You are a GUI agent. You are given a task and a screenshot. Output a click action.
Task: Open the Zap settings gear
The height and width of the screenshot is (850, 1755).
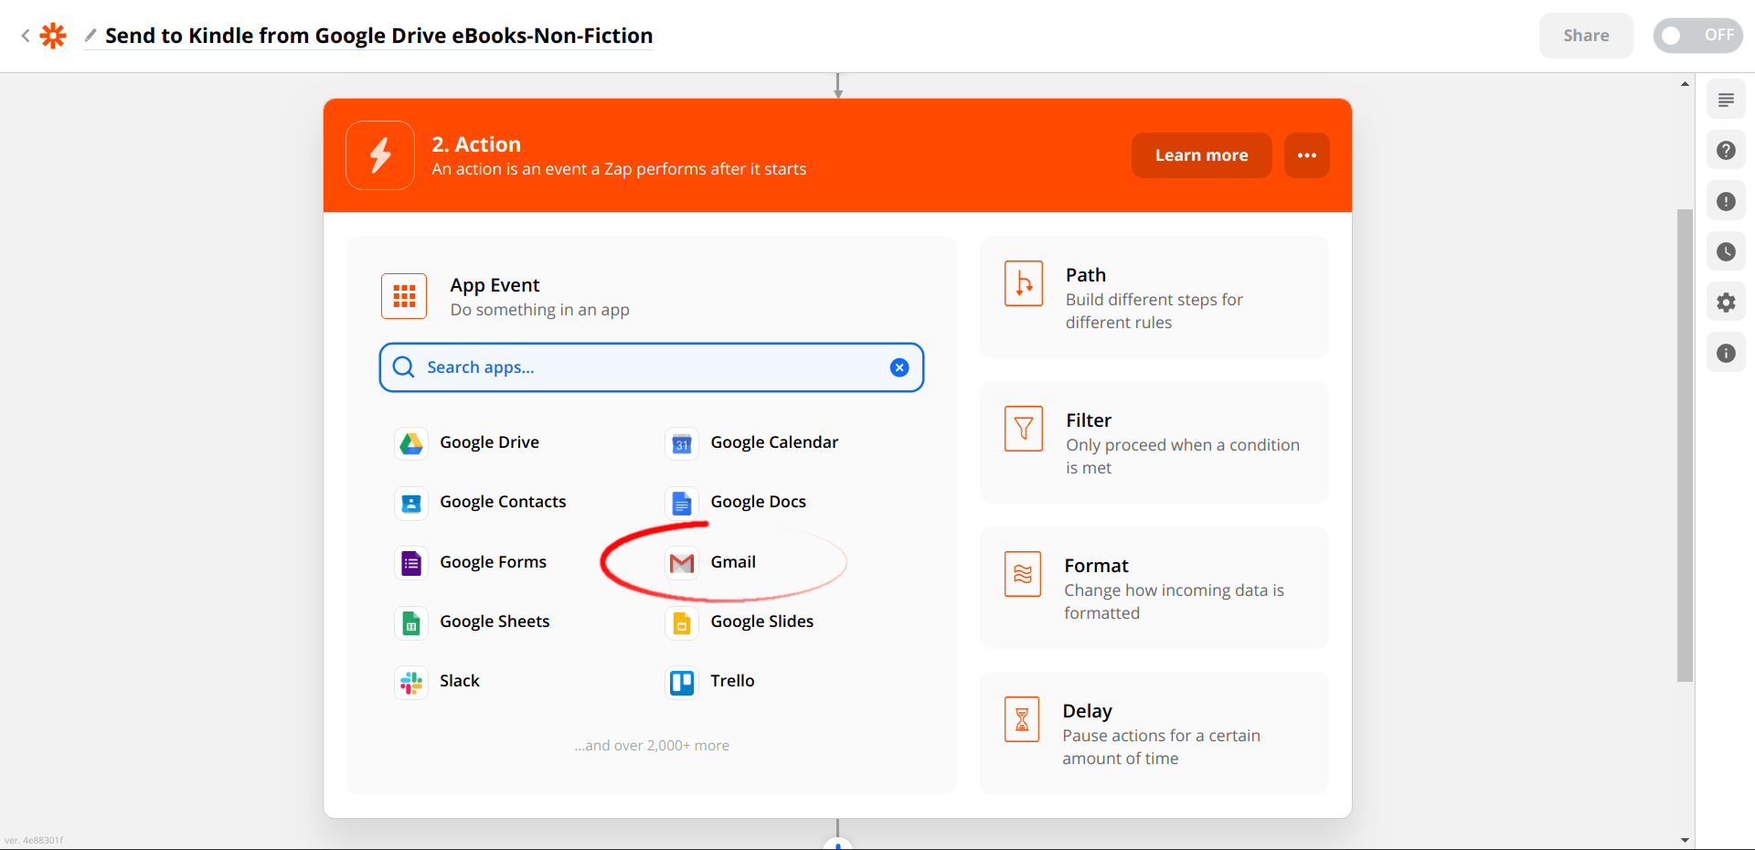pos(1726,302)
